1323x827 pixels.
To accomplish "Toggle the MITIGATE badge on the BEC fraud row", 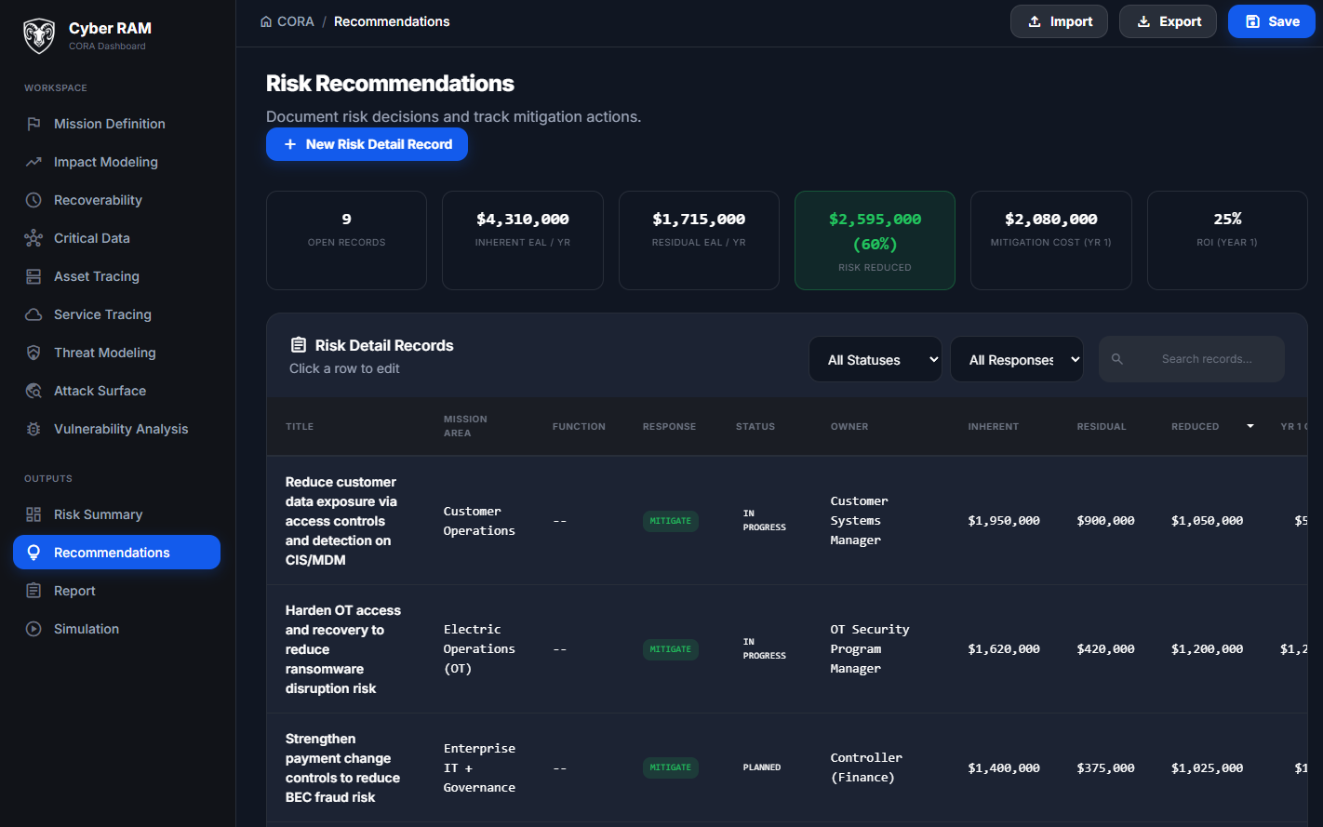I will (670, 767).
